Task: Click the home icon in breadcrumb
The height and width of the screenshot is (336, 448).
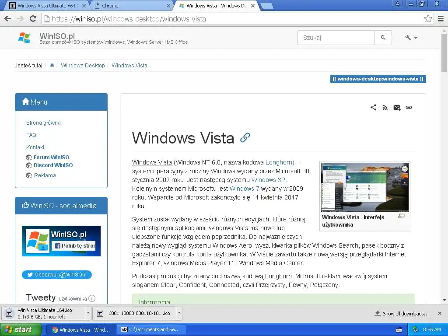Action: pyautogui.click(x=52, y=66)
